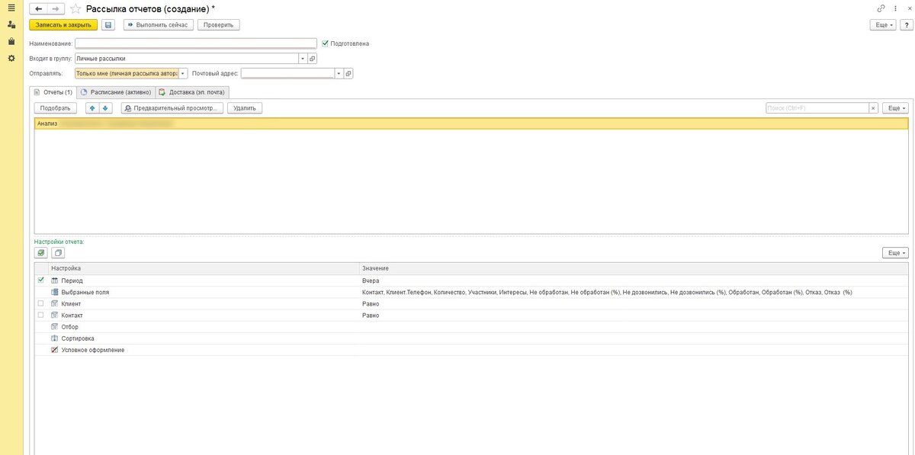Expand the 'Входит в группу' dropdown arrow
Viewport: 915px width, 455px height.
click(303, 59)
